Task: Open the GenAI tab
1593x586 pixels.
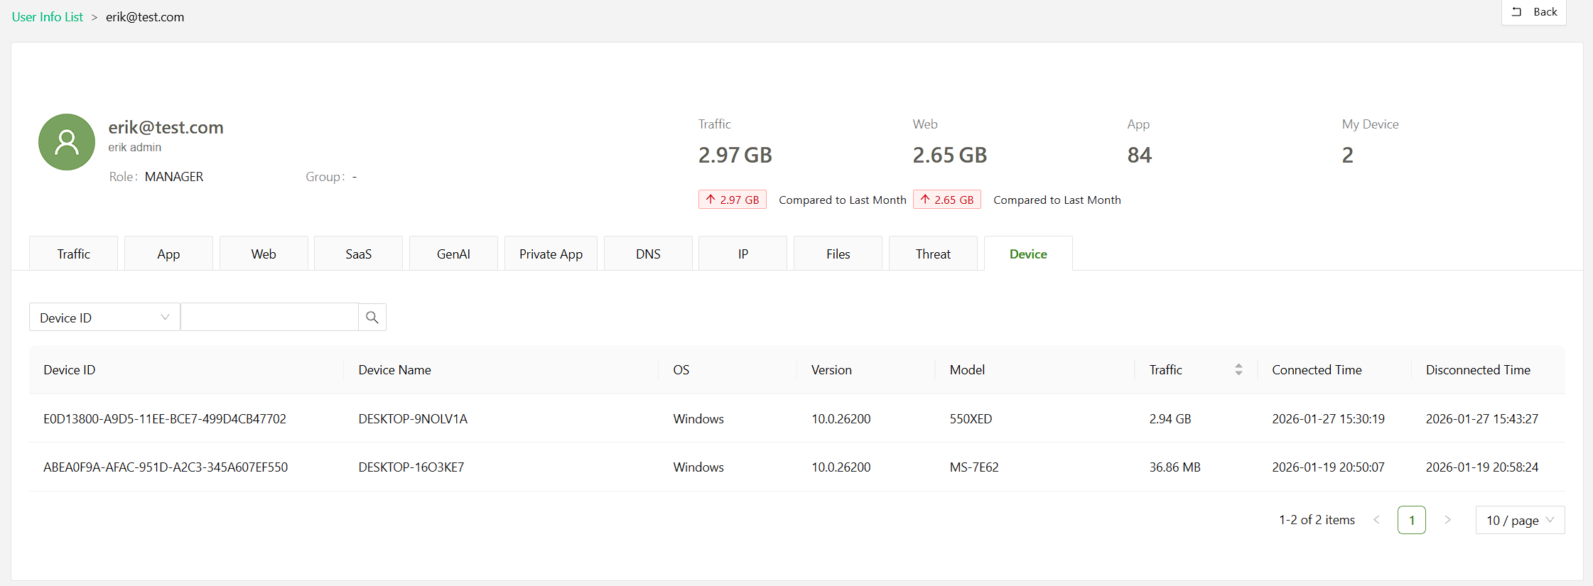Action: coord(453,254)
